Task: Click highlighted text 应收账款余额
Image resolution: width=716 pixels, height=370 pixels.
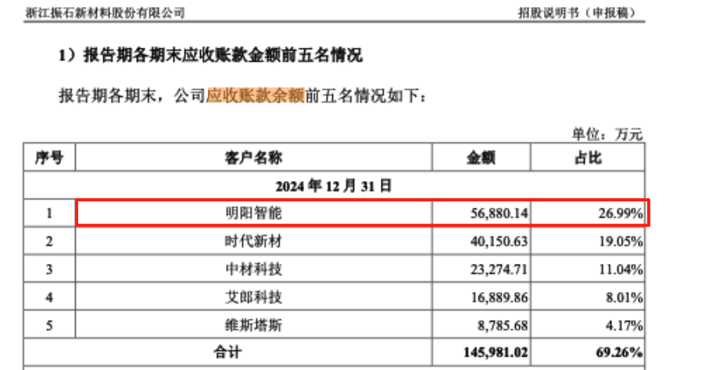Action: (x=256, y=96)
